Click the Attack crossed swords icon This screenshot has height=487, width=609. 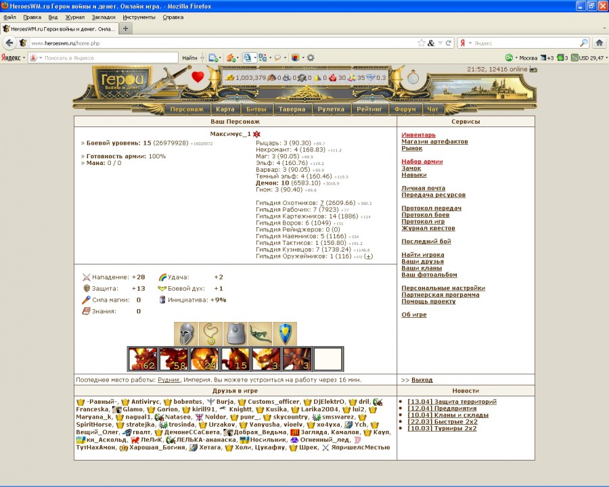coord(86,277)
